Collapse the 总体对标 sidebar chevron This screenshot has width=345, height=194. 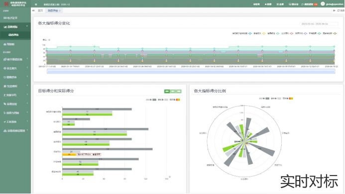27,26
